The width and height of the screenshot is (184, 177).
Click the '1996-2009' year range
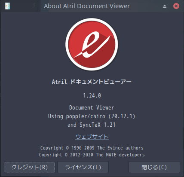(83, 148)
